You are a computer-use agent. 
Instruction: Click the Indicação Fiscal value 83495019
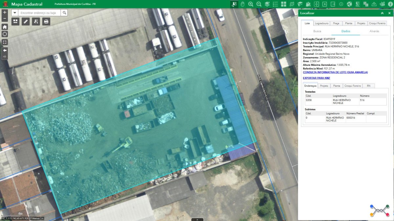point(329,39)
